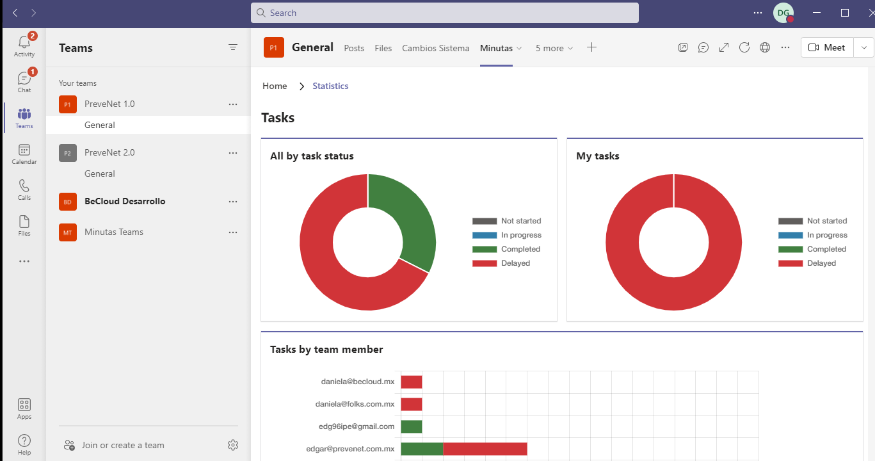Image resolution: width=875 pixels, height=461 pixels.
Task: Open the DG profile avatar
Action: tap(783, 13)
